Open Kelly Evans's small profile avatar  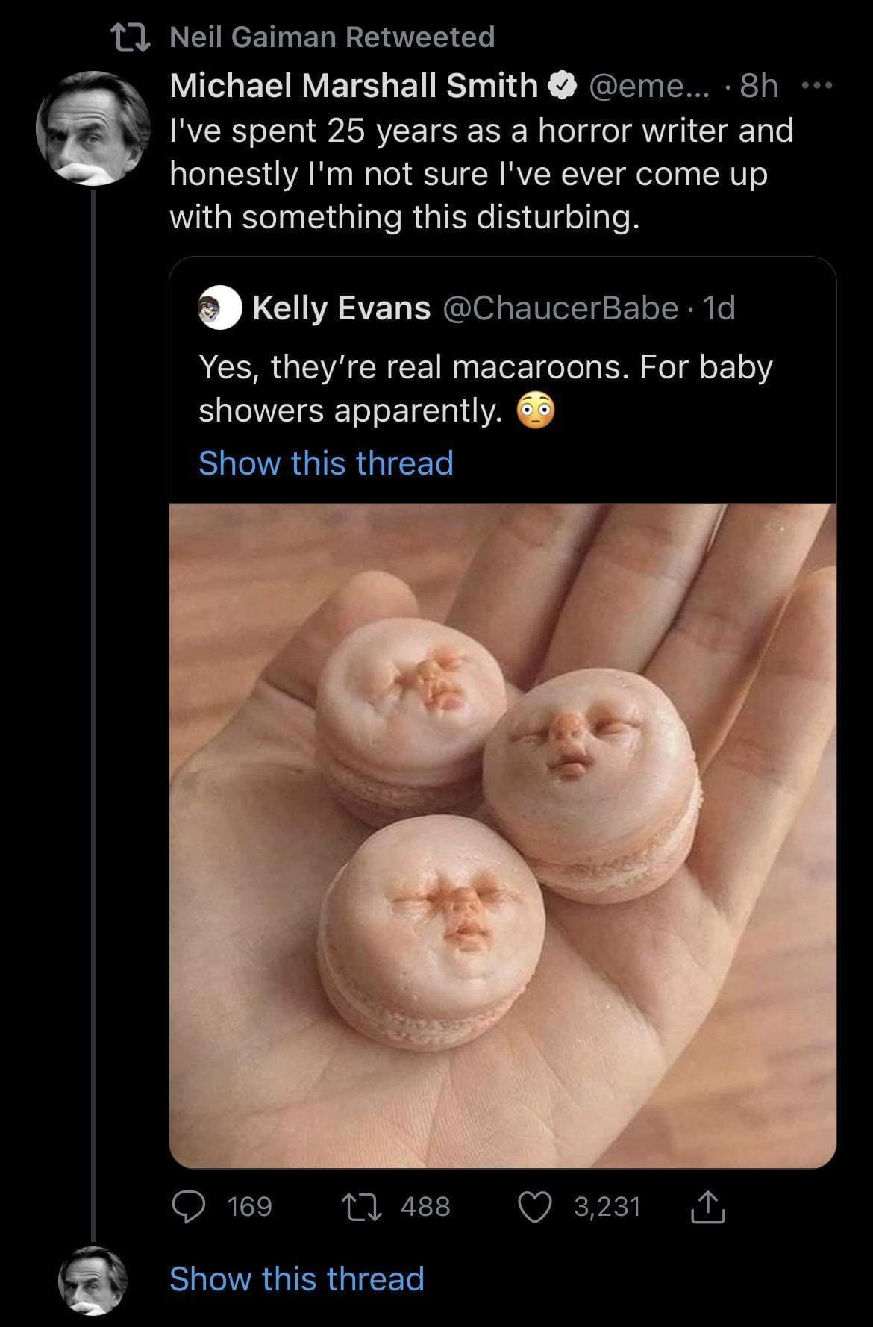click(220, 309)
